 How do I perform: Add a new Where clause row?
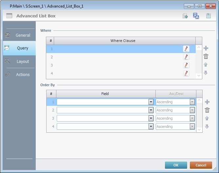click(206, 48)
